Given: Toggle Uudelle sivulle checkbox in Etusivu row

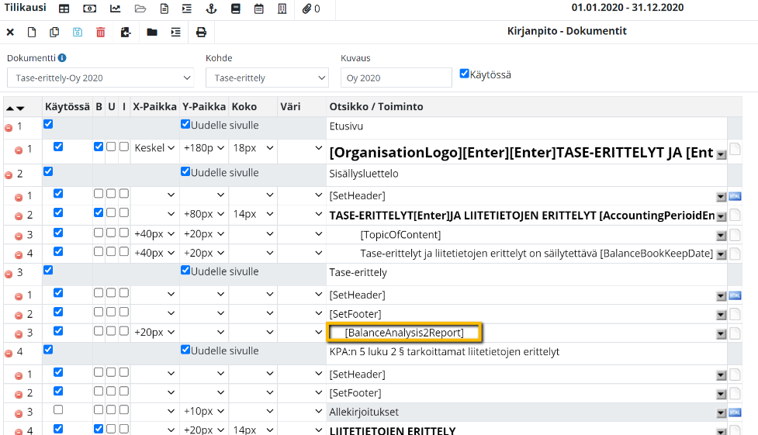Looking at the screenshot, I should tap(185, 124).
